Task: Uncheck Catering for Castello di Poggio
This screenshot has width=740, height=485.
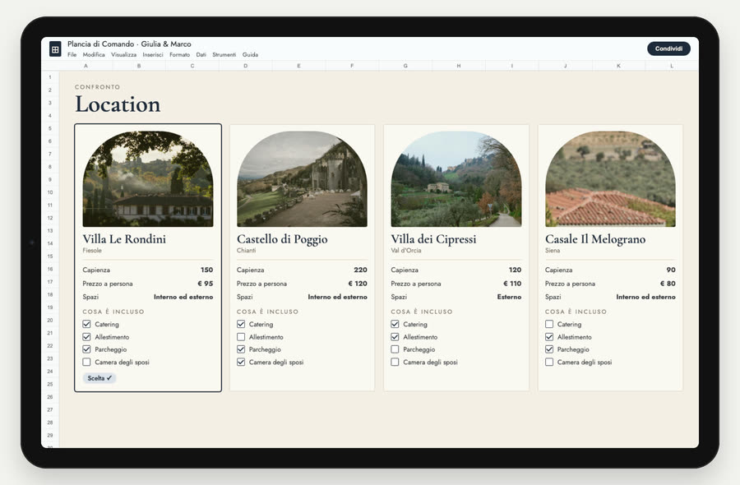Action: 241,324
